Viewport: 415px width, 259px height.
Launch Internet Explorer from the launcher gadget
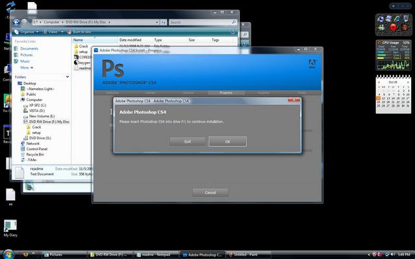coord(397,19)
